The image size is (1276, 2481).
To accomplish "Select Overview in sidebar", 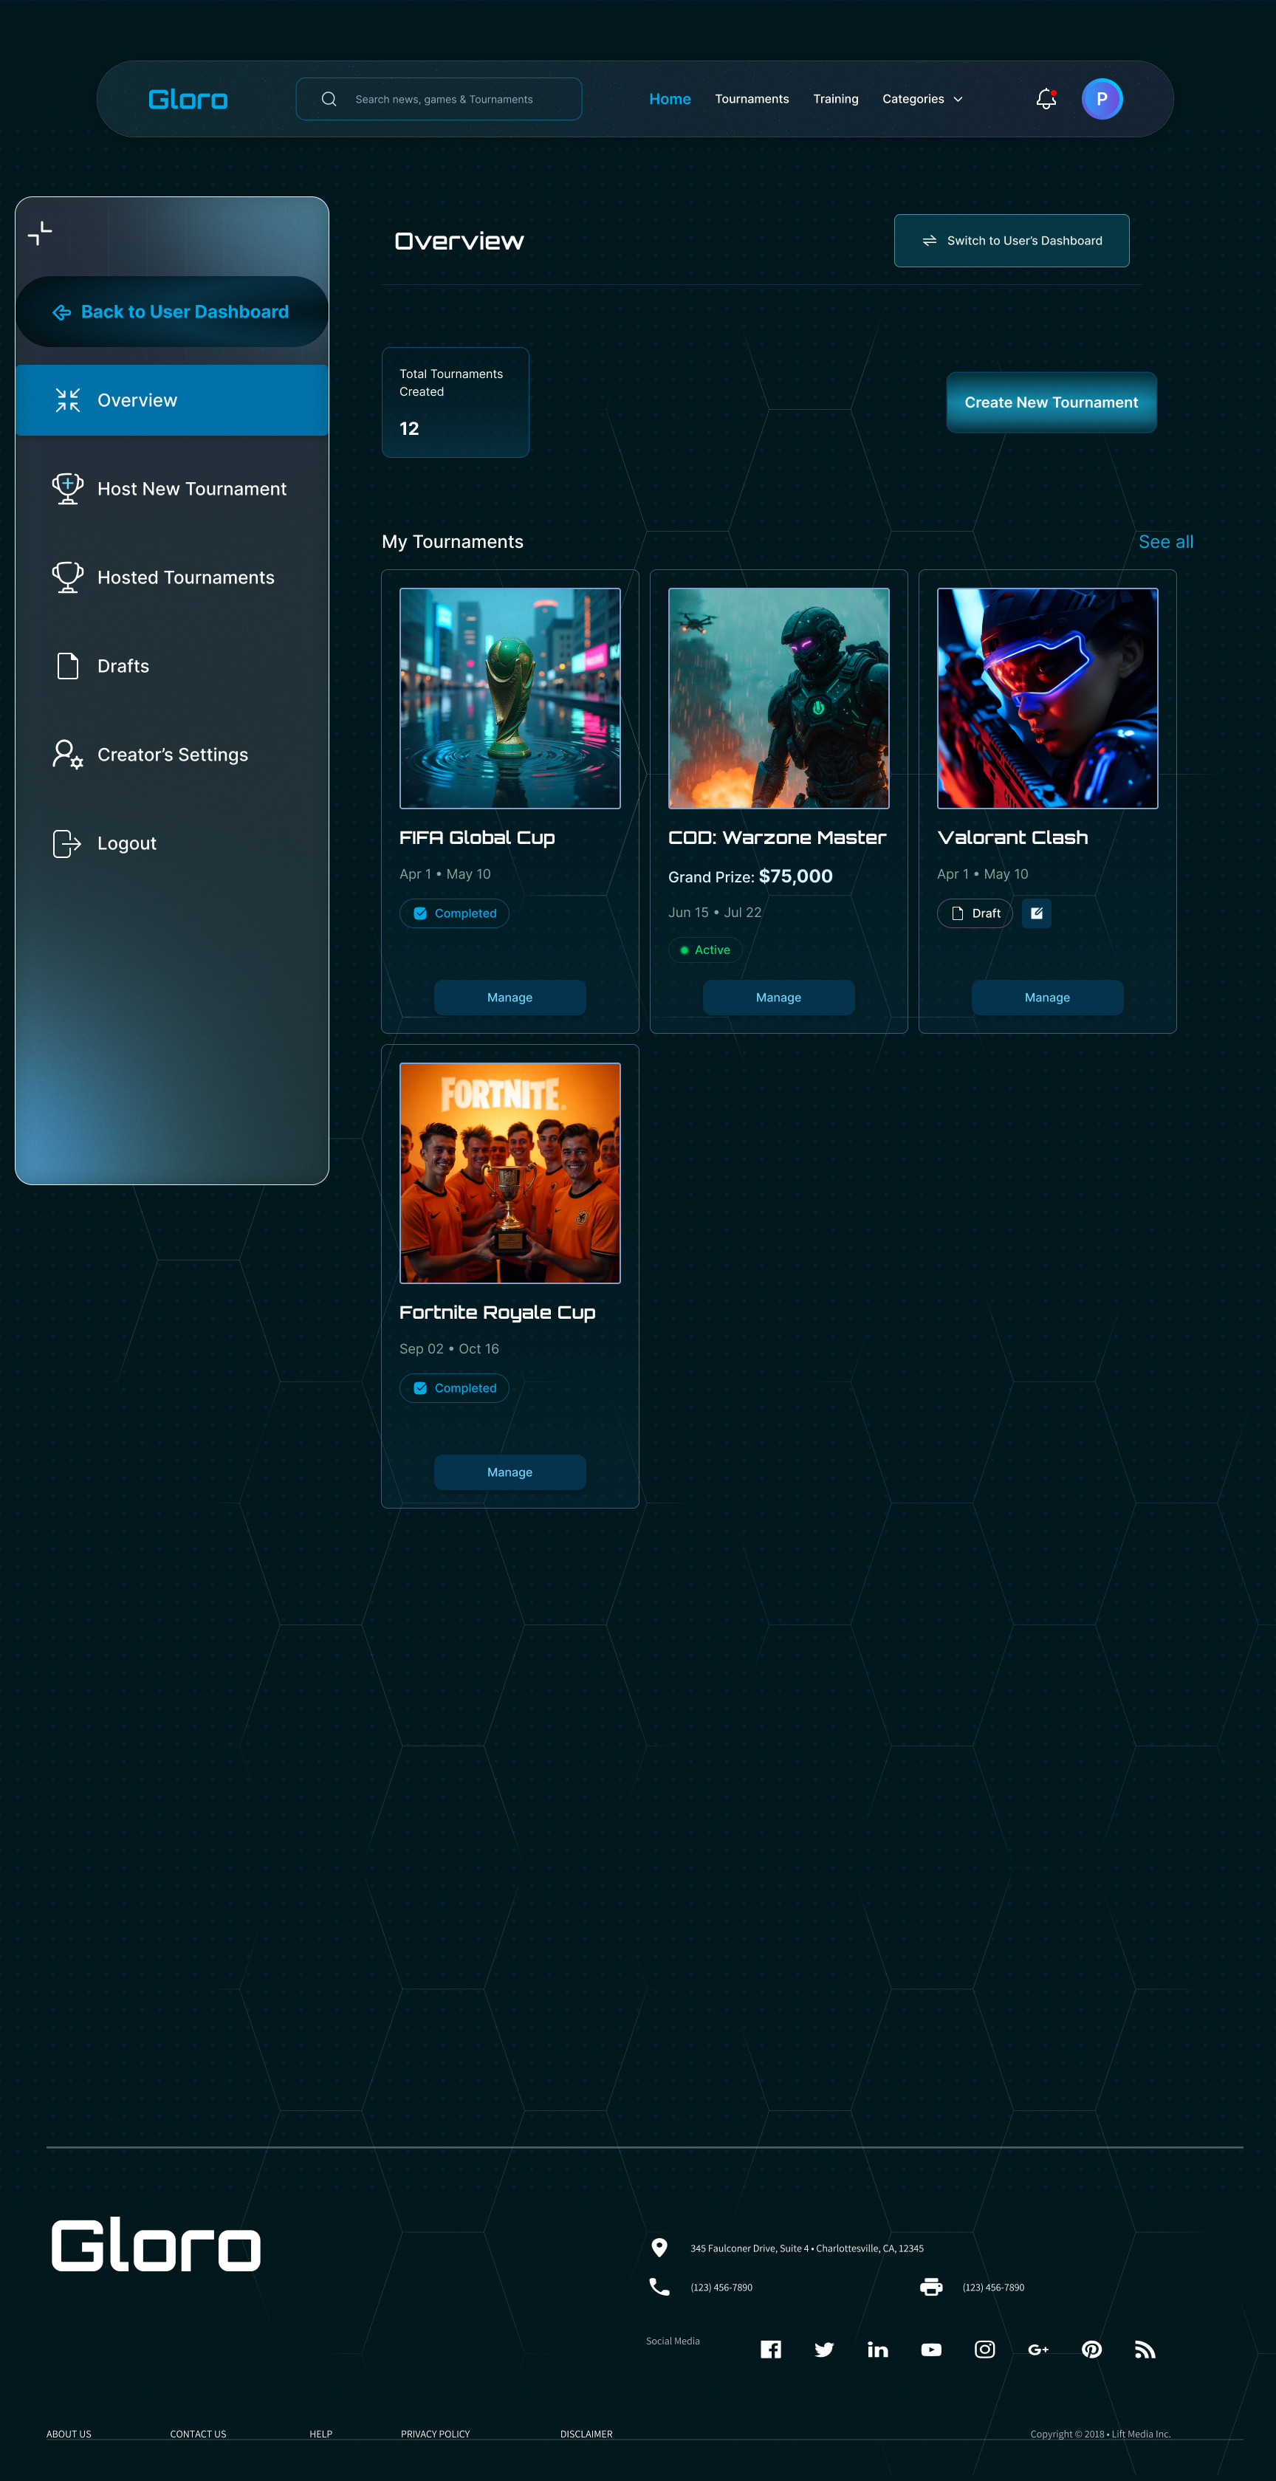I will (x=172, y=399).
